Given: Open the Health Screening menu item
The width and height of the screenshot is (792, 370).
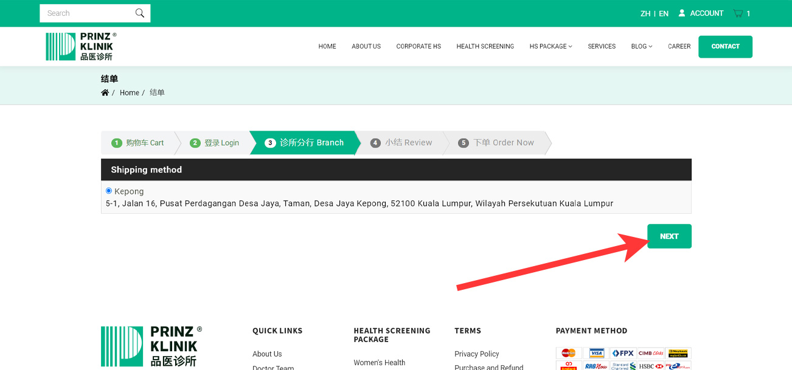Looking at the screenshot, I should pyautogui.click(x=485, y=47).
